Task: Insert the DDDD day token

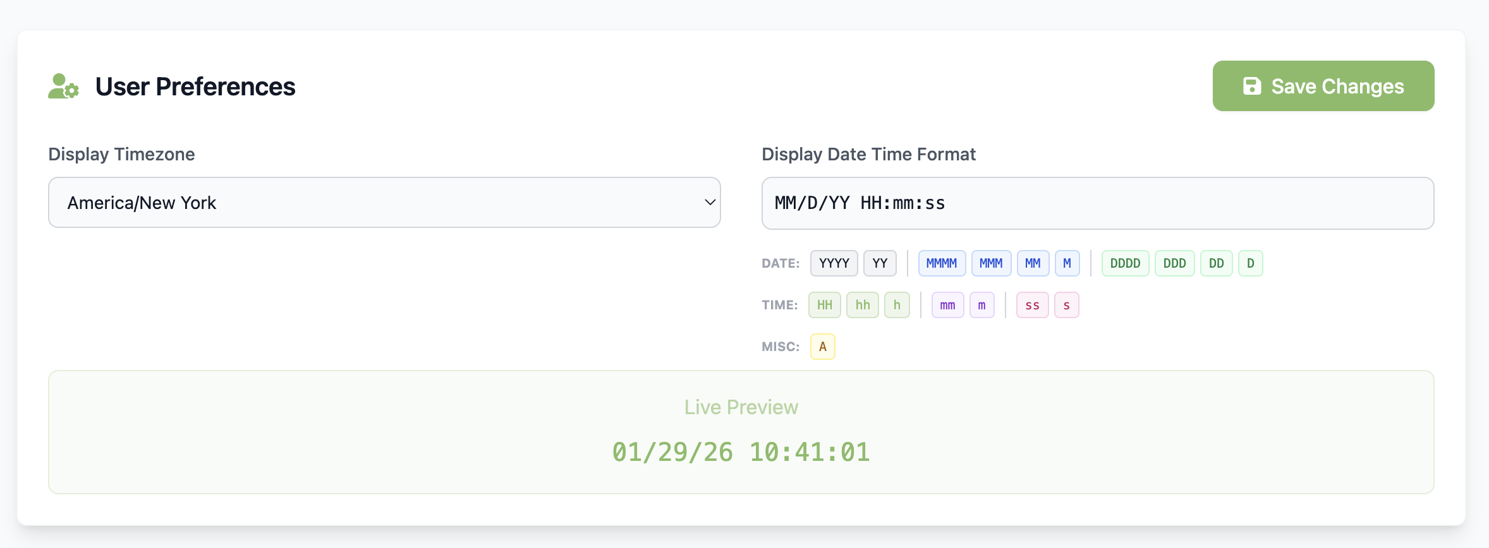Action: point(1125,263)
